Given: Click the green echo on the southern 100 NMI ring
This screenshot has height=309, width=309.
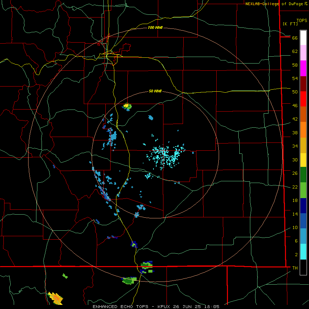Looking at the screenshot, I should [x=129, y=281].
